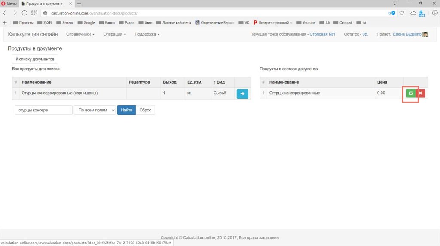The width and height of the screenshot is (440, 246).
Task: Click the Найти search button
Action: 126,110
